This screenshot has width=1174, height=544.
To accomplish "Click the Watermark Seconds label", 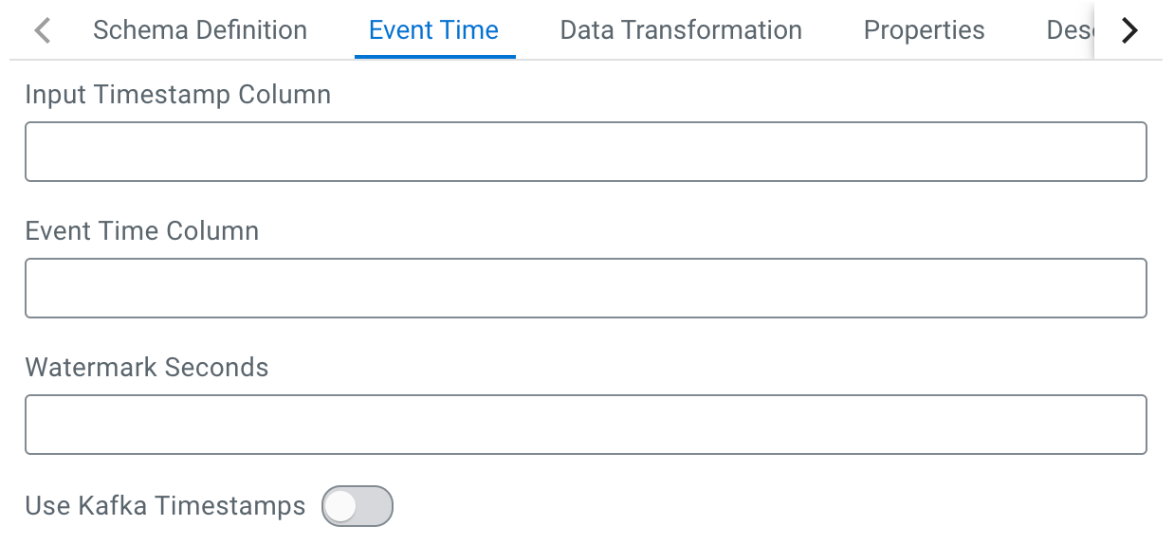I will pyautogui.click(x=146, y=368).
